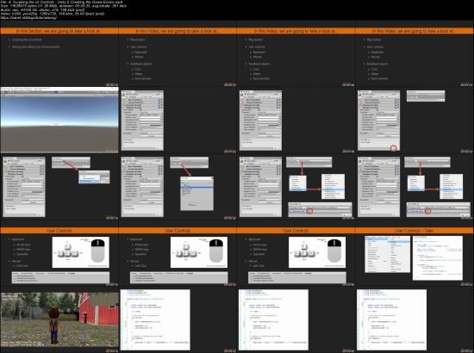Image resolution: width=474 pixels, height=353 pixels.
Task: Click the https URL line in the header
Action: [x=28, y=18]
